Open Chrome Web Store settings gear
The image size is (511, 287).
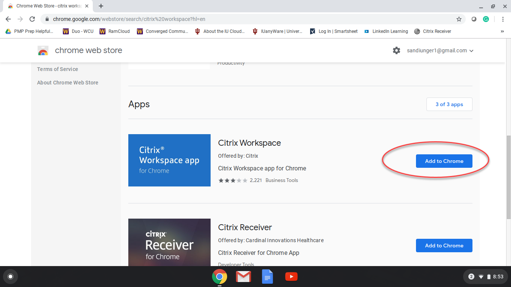pos(397,50)
